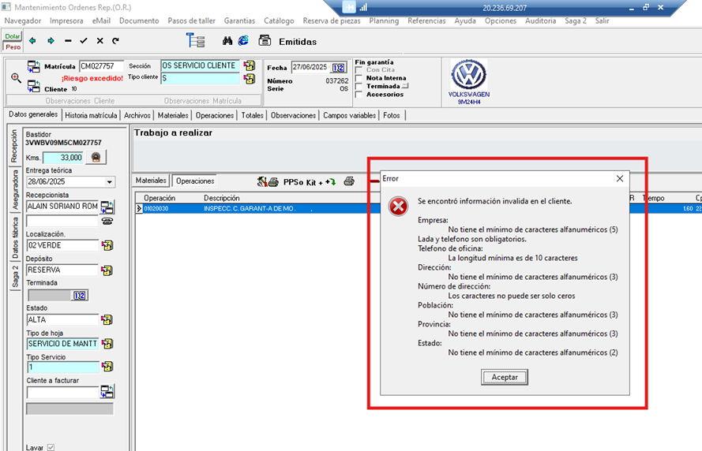This screenshot has height=451, width=702.
Task: Toggle the Terminada checkbox
Action: pyautogui.click(x=360, y=86)
